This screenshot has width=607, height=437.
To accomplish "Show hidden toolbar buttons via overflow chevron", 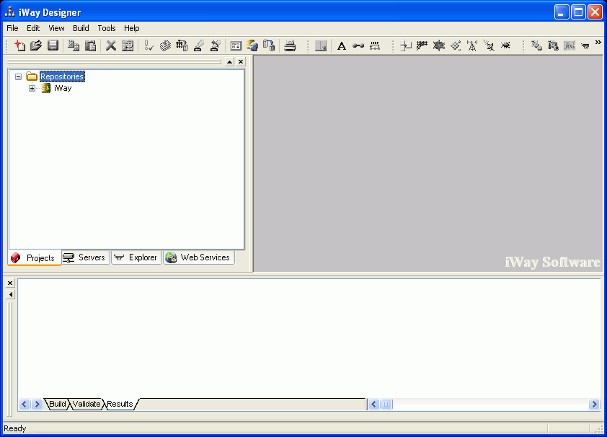I will coord(599,44).
